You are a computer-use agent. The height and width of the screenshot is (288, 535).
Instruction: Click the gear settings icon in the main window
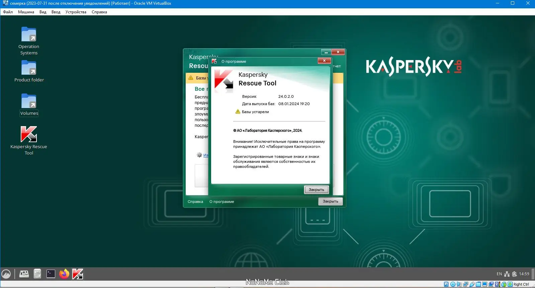[199, 155]
